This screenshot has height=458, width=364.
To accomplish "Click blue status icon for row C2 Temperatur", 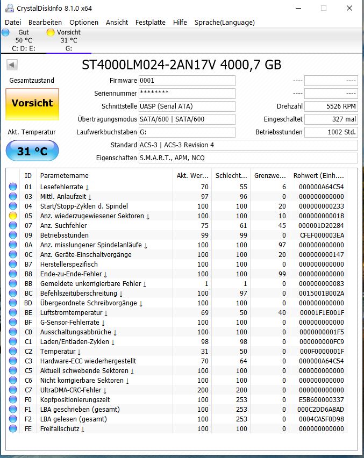I will (13, 351).
